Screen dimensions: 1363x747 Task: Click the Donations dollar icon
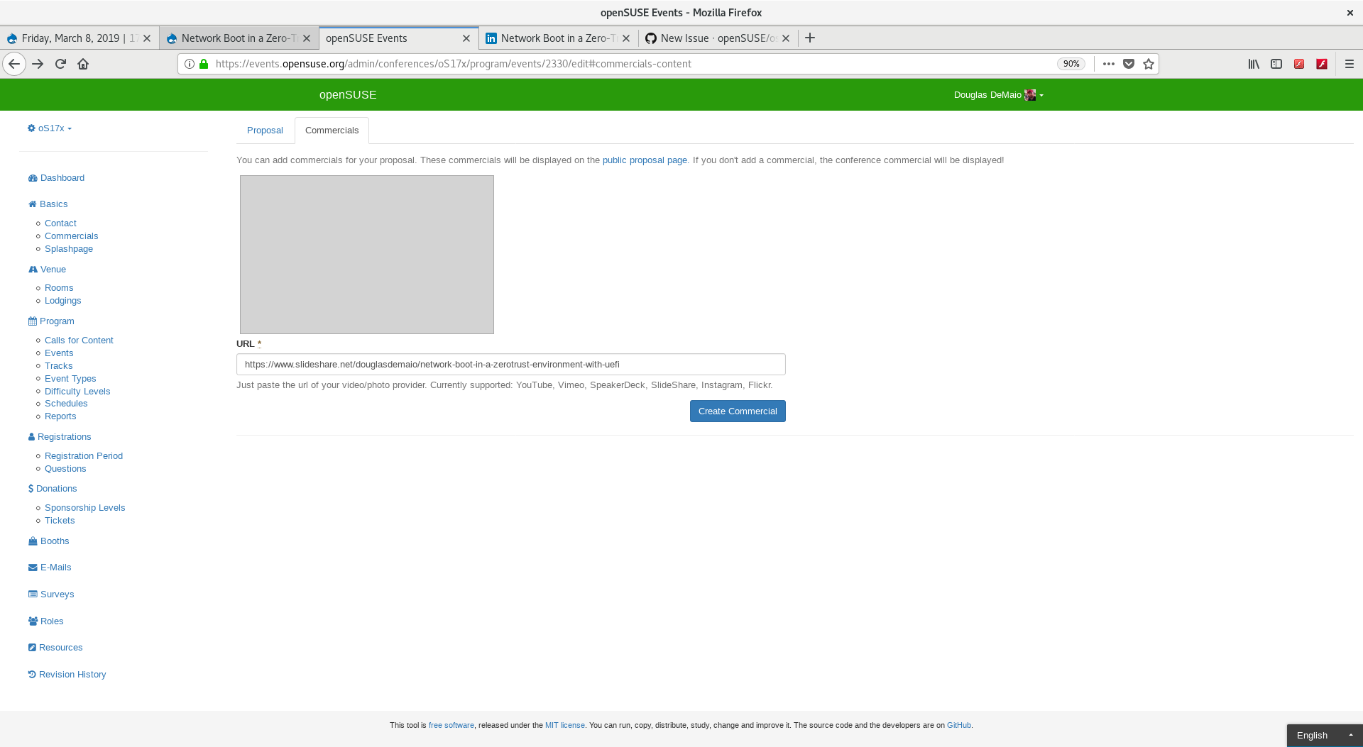coord(31,489)
